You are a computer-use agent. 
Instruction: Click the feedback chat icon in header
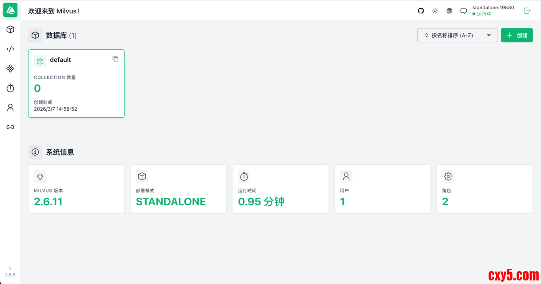point(464,11)
